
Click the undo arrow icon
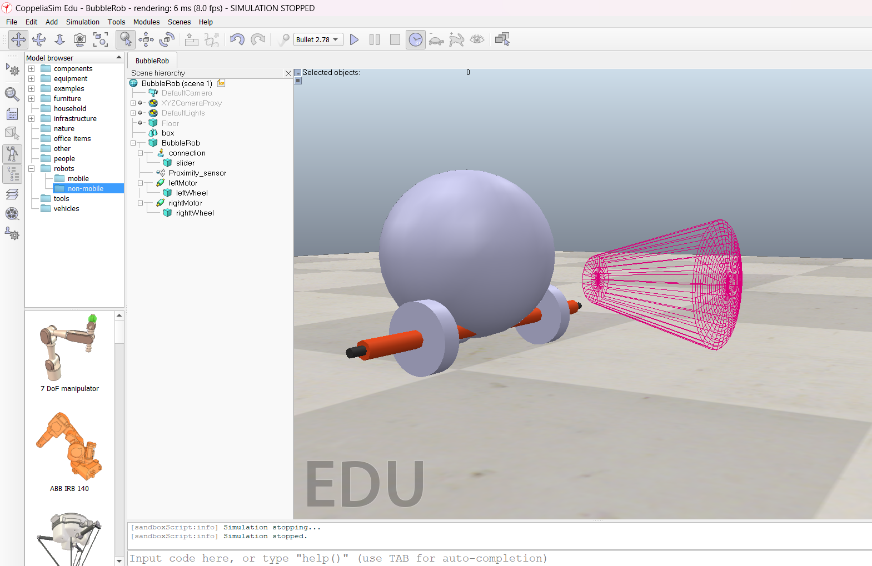237,40
